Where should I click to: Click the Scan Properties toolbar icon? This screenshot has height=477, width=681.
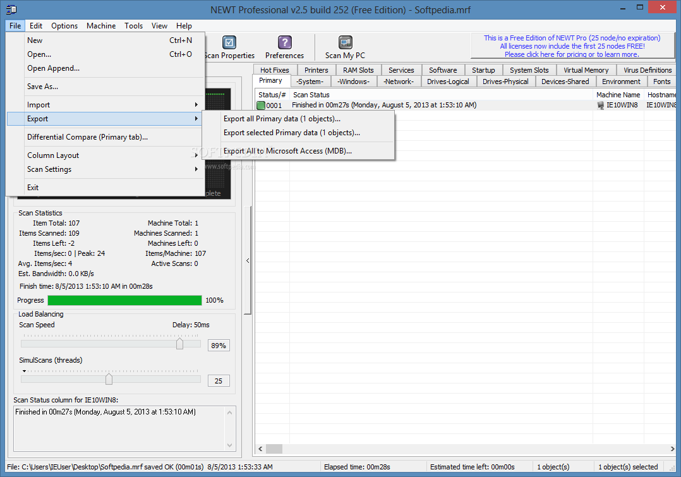pyautogui.click(x=229, y=42)
